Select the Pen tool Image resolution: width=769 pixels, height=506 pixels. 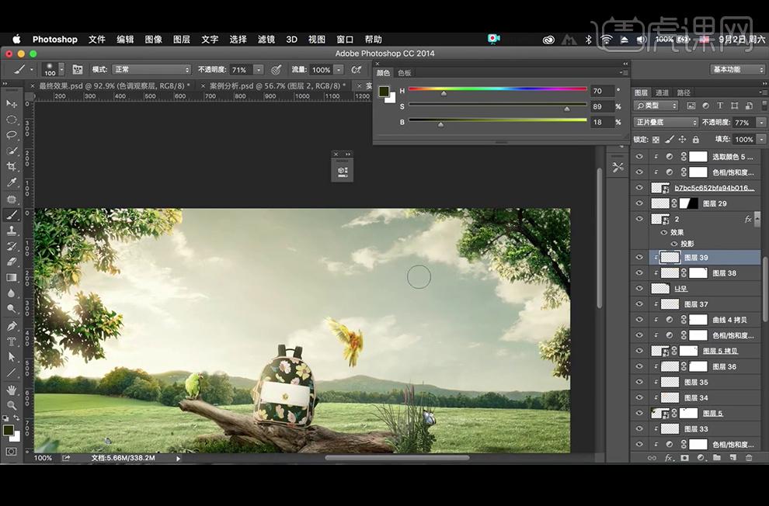[x=12, y=326]
